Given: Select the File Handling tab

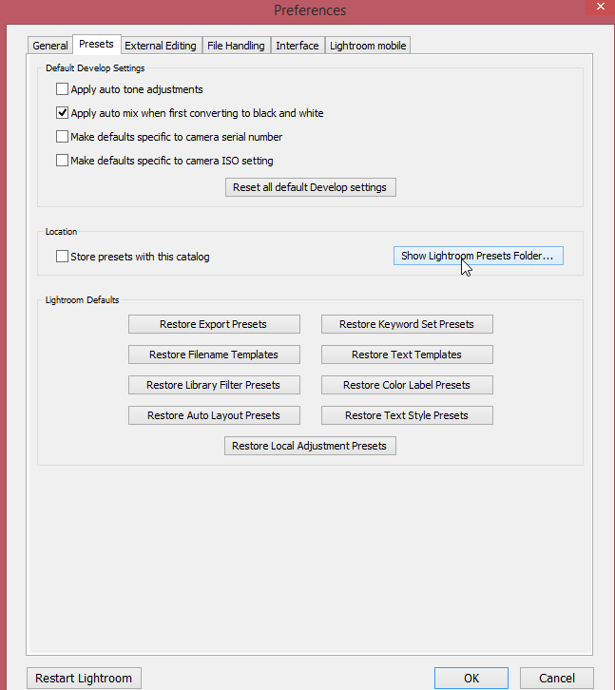Looking at the screenshot, I should [236, 46].
